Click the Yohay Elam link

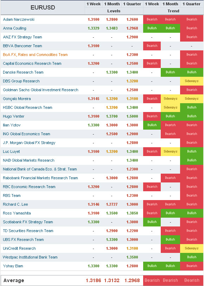click(x=13, y=266)
